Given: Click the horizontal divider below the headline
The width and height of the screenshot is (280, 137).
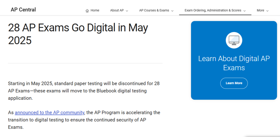Looking at the screenshot, I should [x=85, y=63].
